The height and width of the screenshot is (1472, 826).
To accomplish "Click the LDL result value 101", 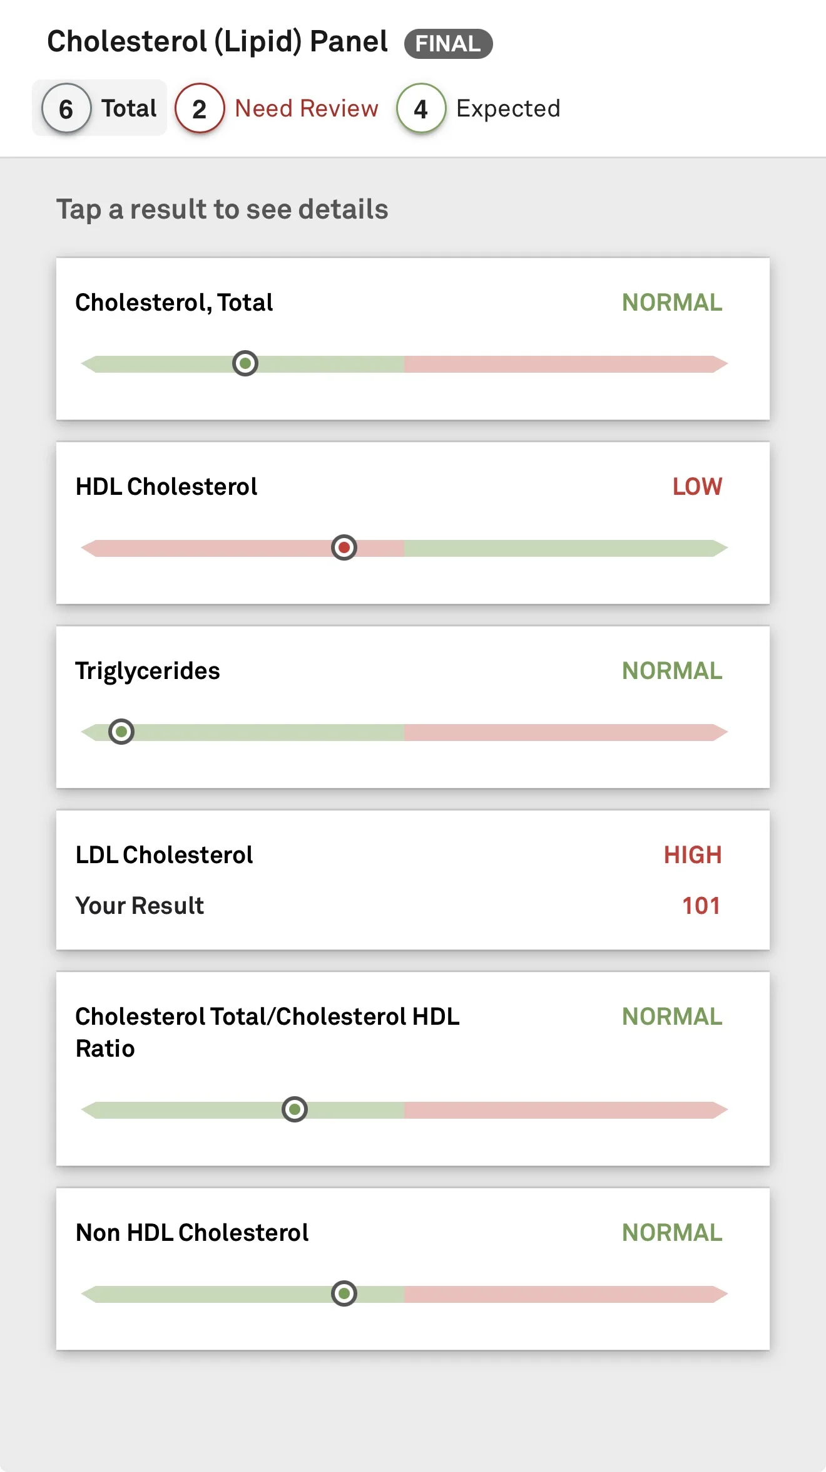I will tap(701, 906).
